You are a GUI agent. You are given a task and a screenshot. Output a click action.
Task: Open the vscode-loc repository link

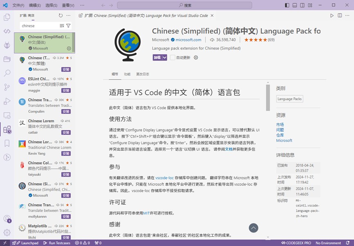point(165,178)
